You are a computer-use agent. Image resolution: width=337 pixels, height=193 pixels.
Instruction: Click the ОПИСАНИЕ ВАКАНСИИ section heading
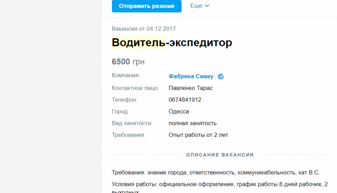click(x=220, y=155)
